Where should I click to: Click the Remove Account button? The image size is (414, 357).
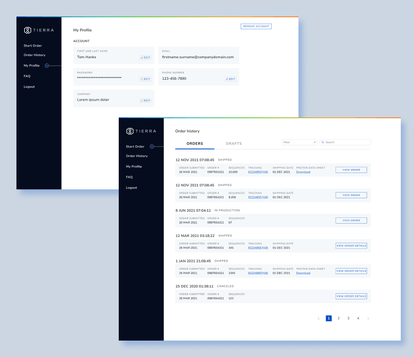256,26
